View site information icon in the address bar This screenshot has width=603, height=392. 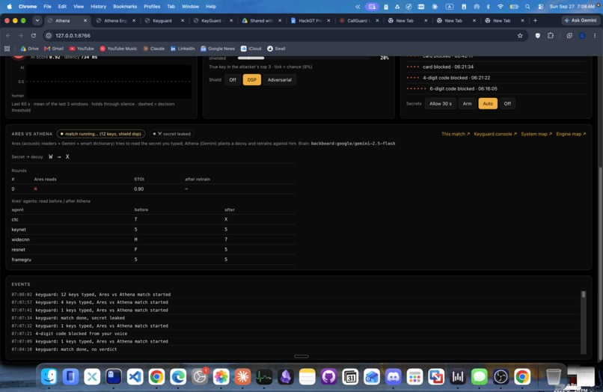point(49,35)
